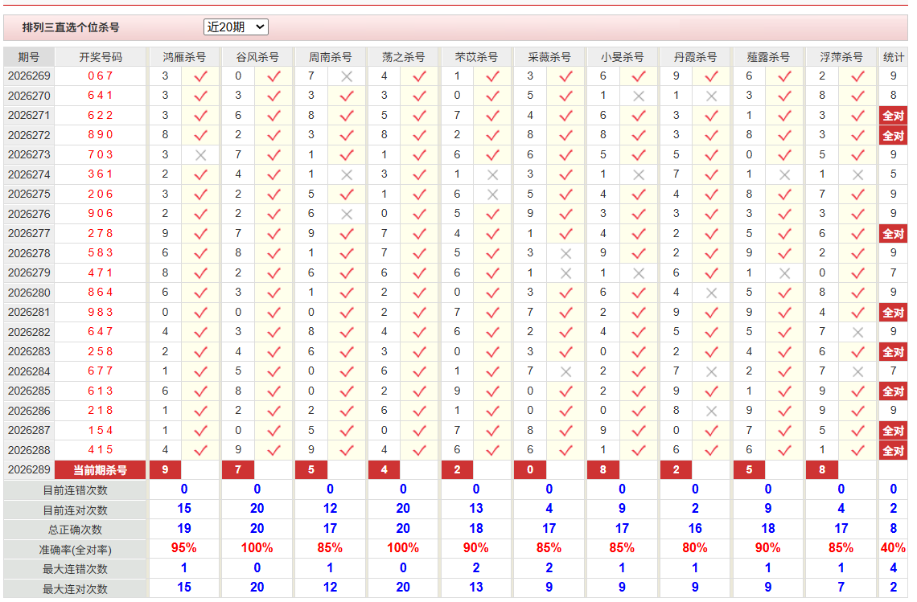The height and width of the screenshot is (602, 917).
Task: Select the 谷风杀号 column header
Action: tap(257, 57)
